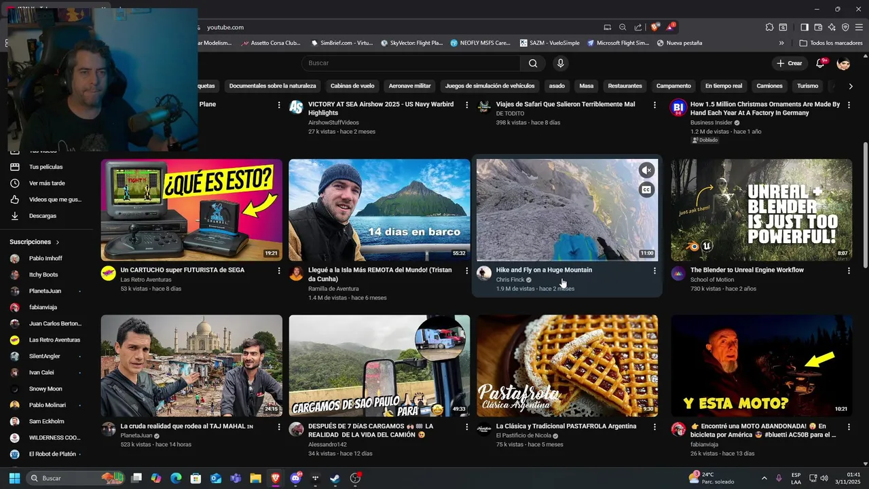Select Camiones filter chip
869x489 pixels.
coord(769,86)
